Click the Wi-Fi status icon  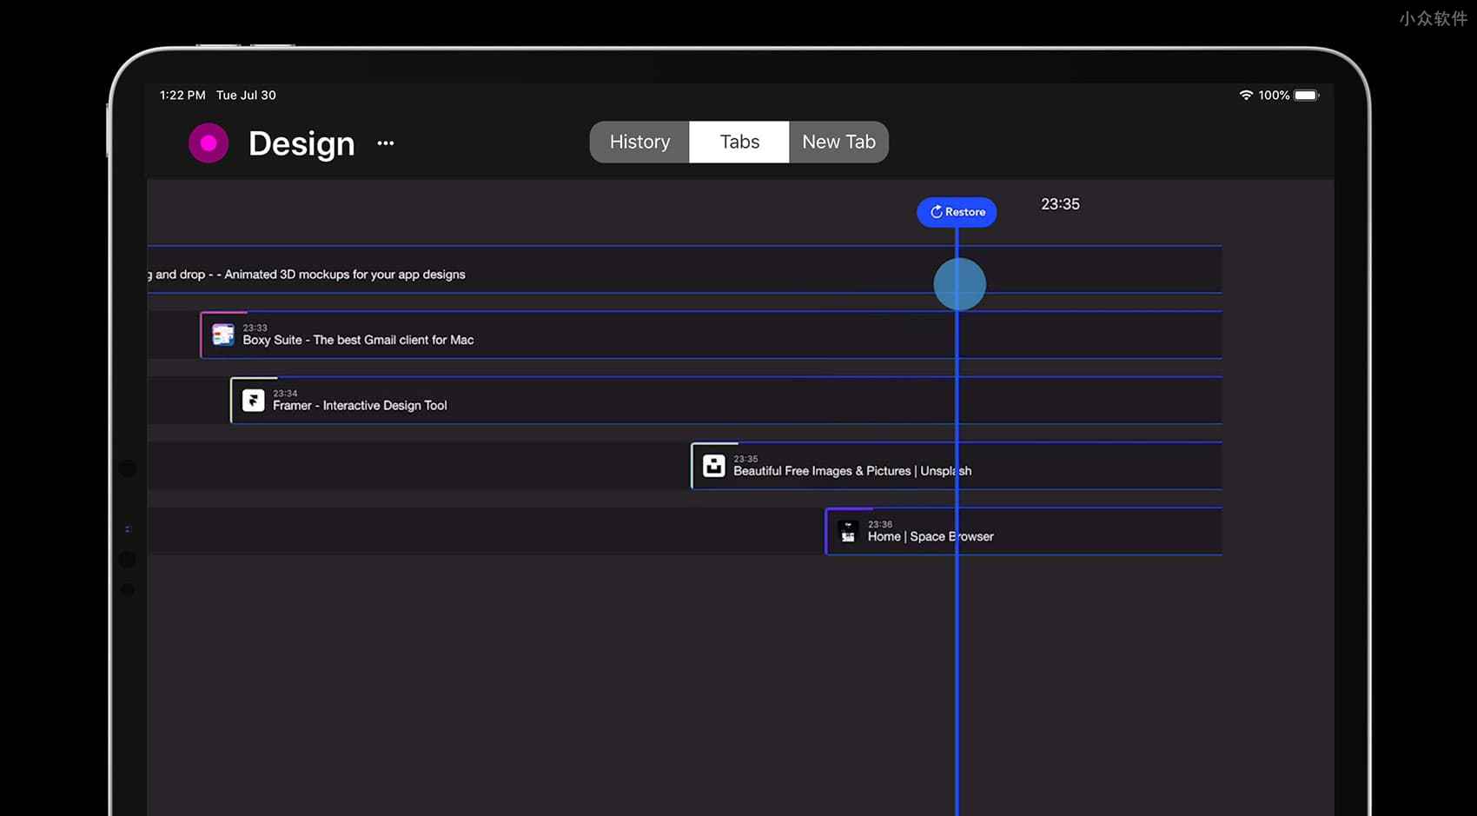coord(1246,95)
